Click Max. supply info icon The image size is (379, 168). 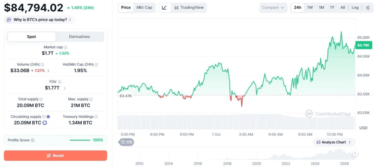pyautogui.click(x=91, y=99)
